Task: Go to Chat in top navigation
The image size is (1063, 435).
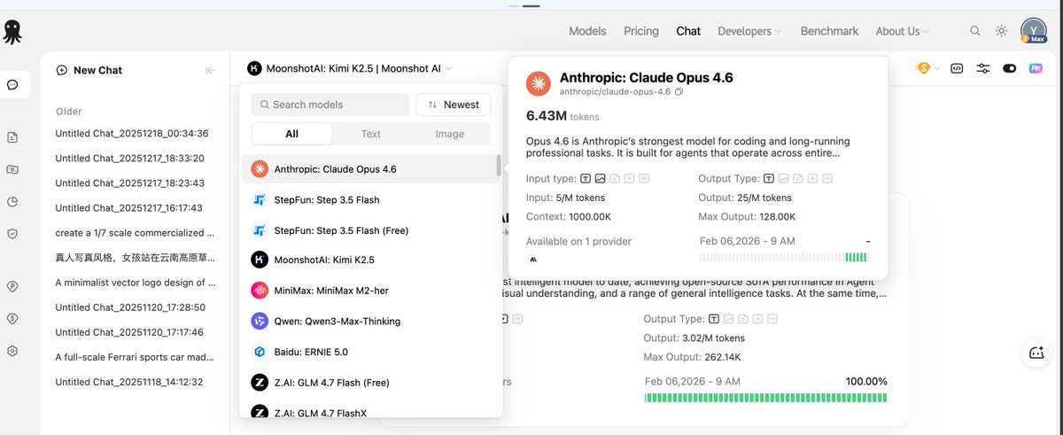Action: 688,31
